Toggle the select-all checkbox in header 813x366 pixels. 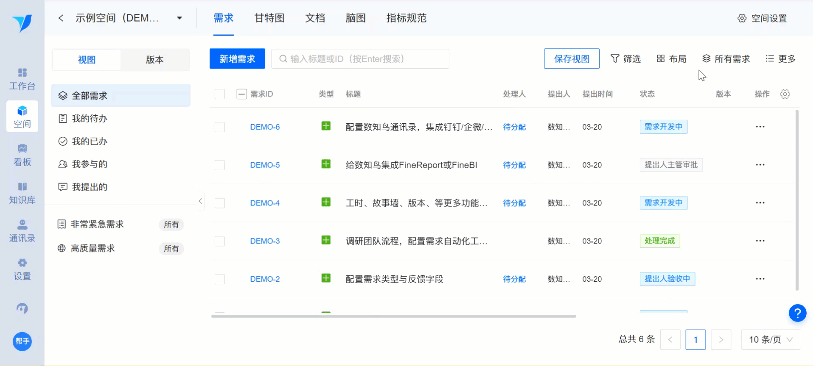220,94
